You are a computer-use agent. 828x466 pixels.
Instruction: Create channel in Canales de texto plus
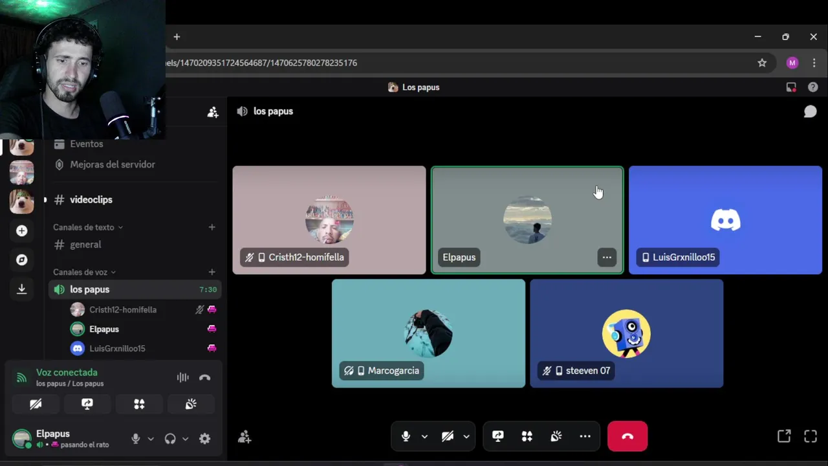click(212, 227)
